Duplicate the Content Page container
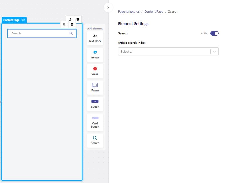 click(70, 19)
